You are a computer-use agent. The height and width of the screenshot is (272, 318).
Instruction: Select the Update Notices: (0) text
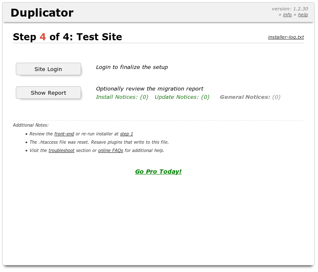coord(182,97)
